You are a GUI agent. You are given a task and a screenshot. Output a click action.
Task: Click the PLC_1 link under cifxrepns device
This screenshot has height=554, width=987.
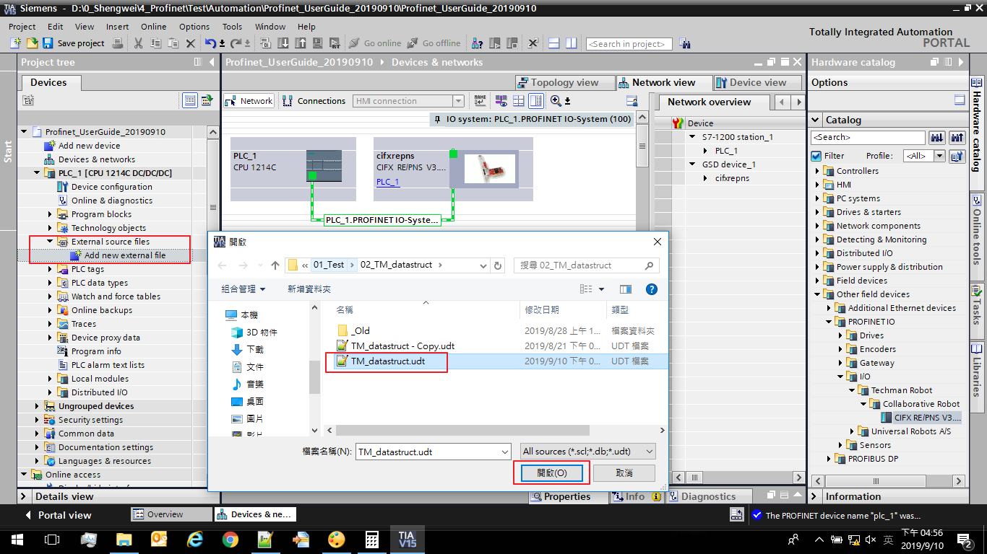(387, 182)
